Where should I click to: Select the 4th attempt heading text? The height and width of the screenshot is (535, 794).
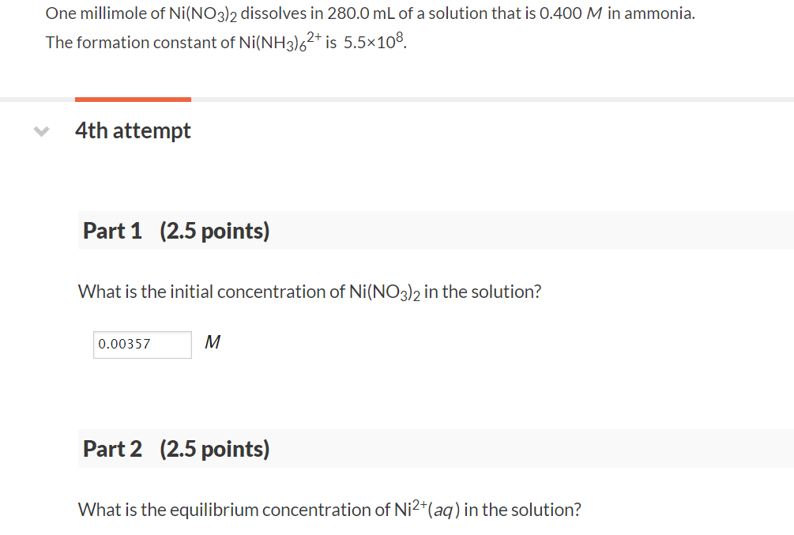(x=133, y=130)
